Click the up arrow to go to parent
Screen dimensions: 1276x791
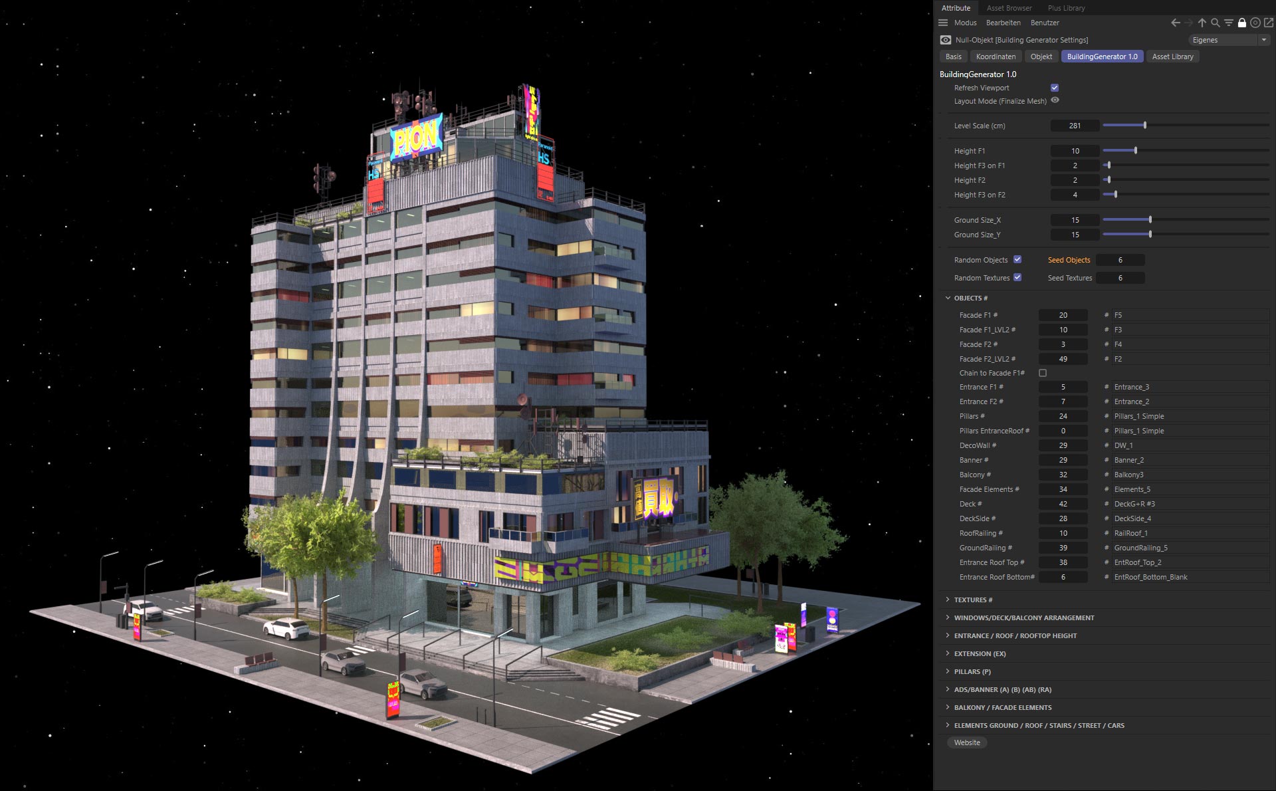point(1202,23)
